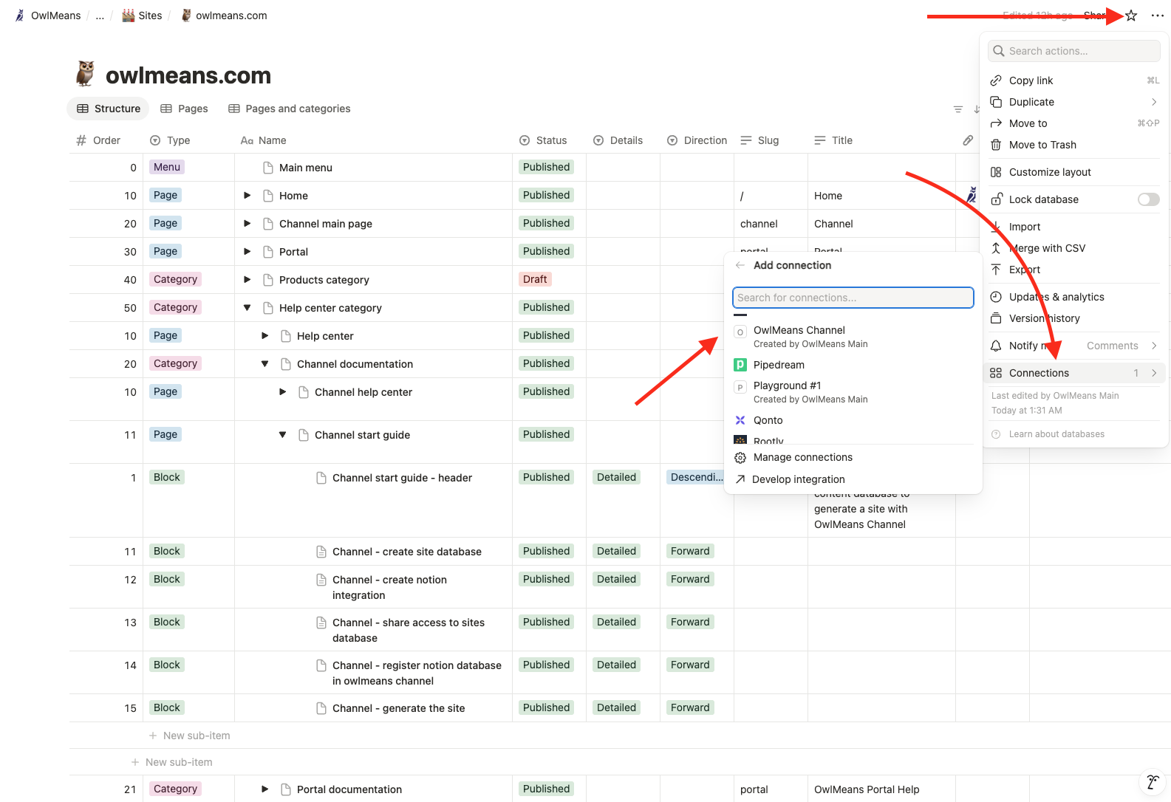Choose Move to in the menu
The image size is (1171, 802).
tap(1075, 123)
